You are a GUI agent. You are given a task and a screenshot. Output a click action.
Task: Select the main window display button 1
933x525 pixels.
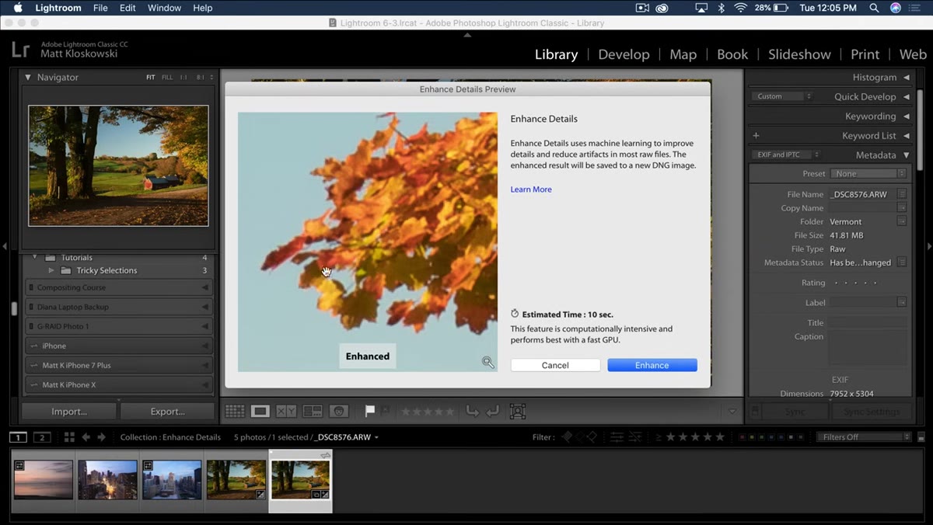click(18, 437)
